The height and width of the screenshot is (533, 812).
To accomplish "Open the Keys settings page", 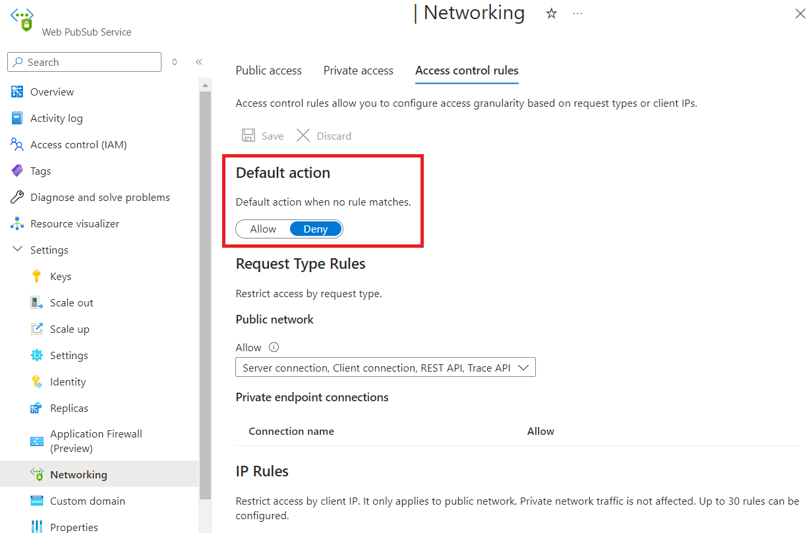I will click(x=61, y=276).
